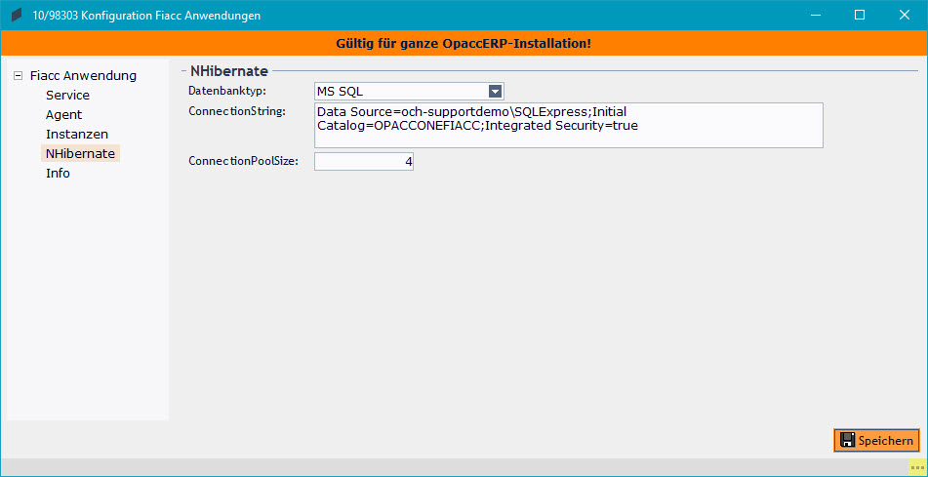The width and height of the screenshot is (928, 477).
Task: Open the Info tree item
Action: click(x=58, y=174)
